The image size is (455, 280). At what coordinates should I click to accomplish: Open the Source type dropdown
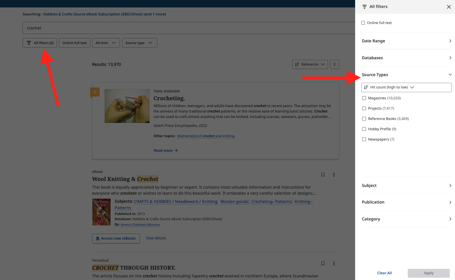[140, 43]
